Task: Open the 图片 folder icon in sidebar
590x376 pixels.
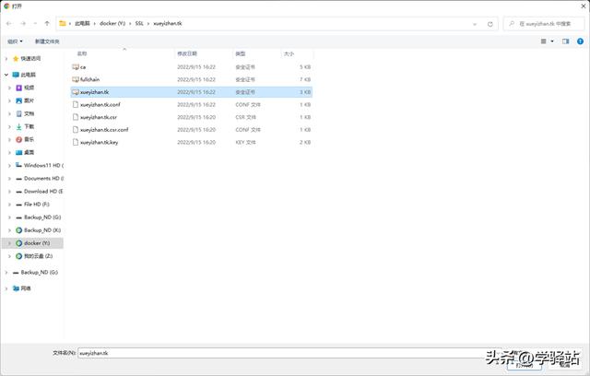Action: [x=18, y=100]
